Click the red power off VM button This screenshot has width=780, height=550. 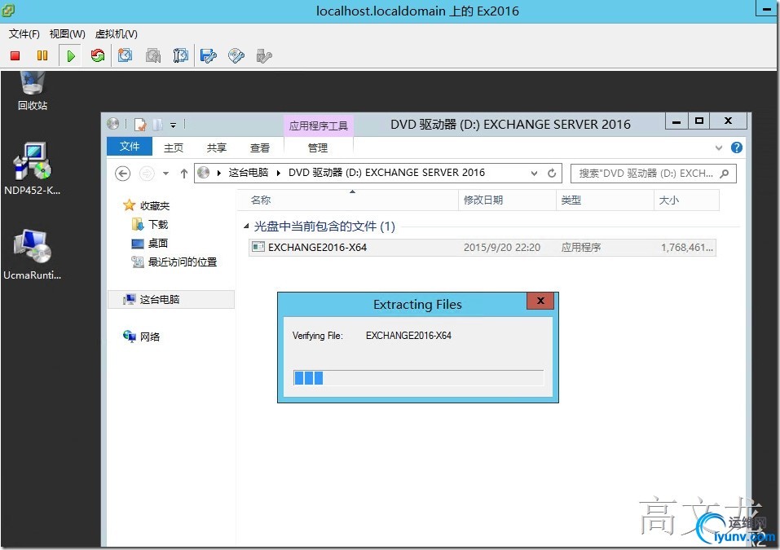click(x=15, y=55)
